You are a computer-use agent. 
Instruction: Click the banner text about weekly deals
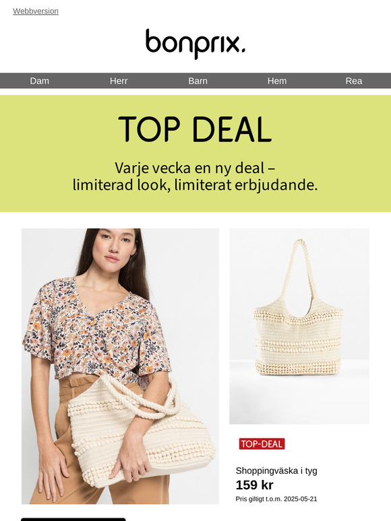point(195,176)
